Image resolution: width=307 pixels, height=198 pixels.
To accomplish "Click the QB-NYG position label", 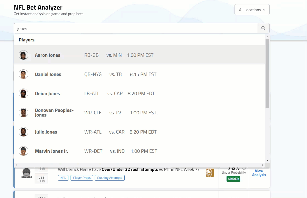I will pos(93,74).
